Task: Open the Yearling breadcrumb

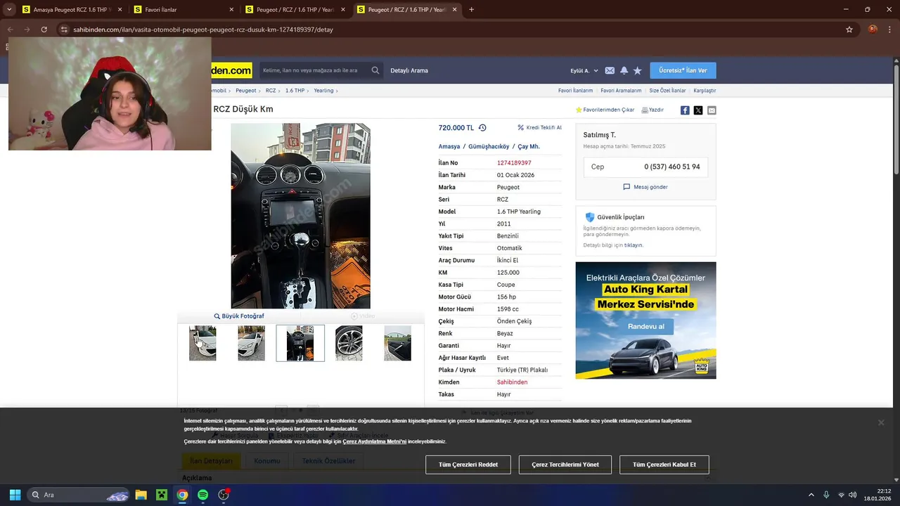Action: (323, 91)
